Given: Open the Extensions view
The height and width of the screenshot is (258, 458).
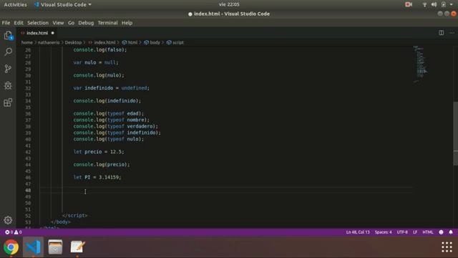Looking at the screenshot, I should [x=8, y=102].
